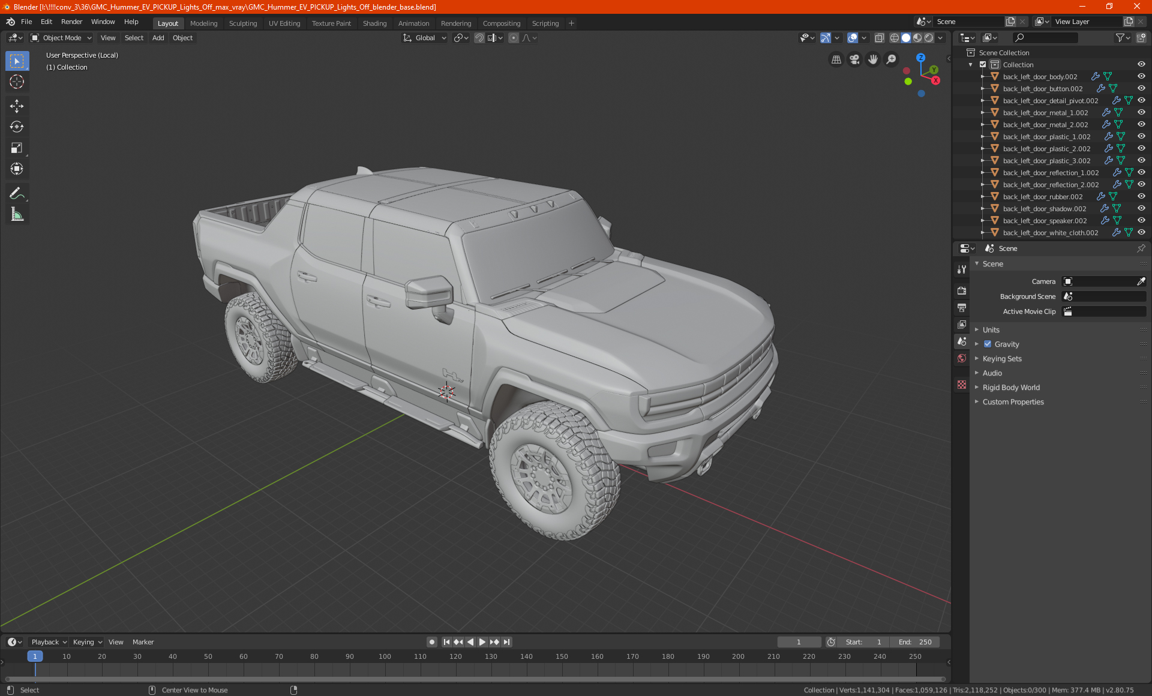Open the Object Mode dropdown
This screenshot has width=1152, height=696.
pyautogui.click(x=61, y=38)
